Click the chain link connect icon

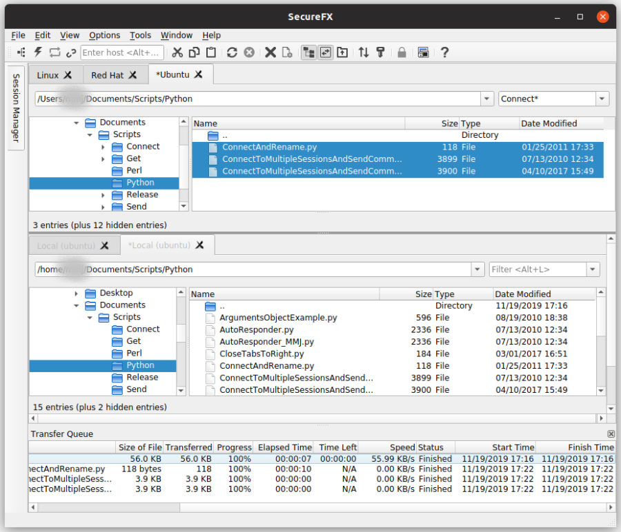click(71, 52)
